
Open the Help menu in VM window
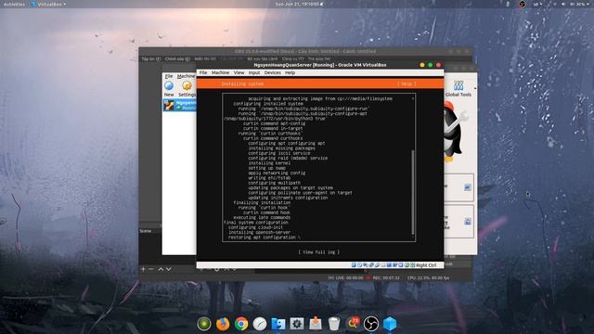click(290, 72)
